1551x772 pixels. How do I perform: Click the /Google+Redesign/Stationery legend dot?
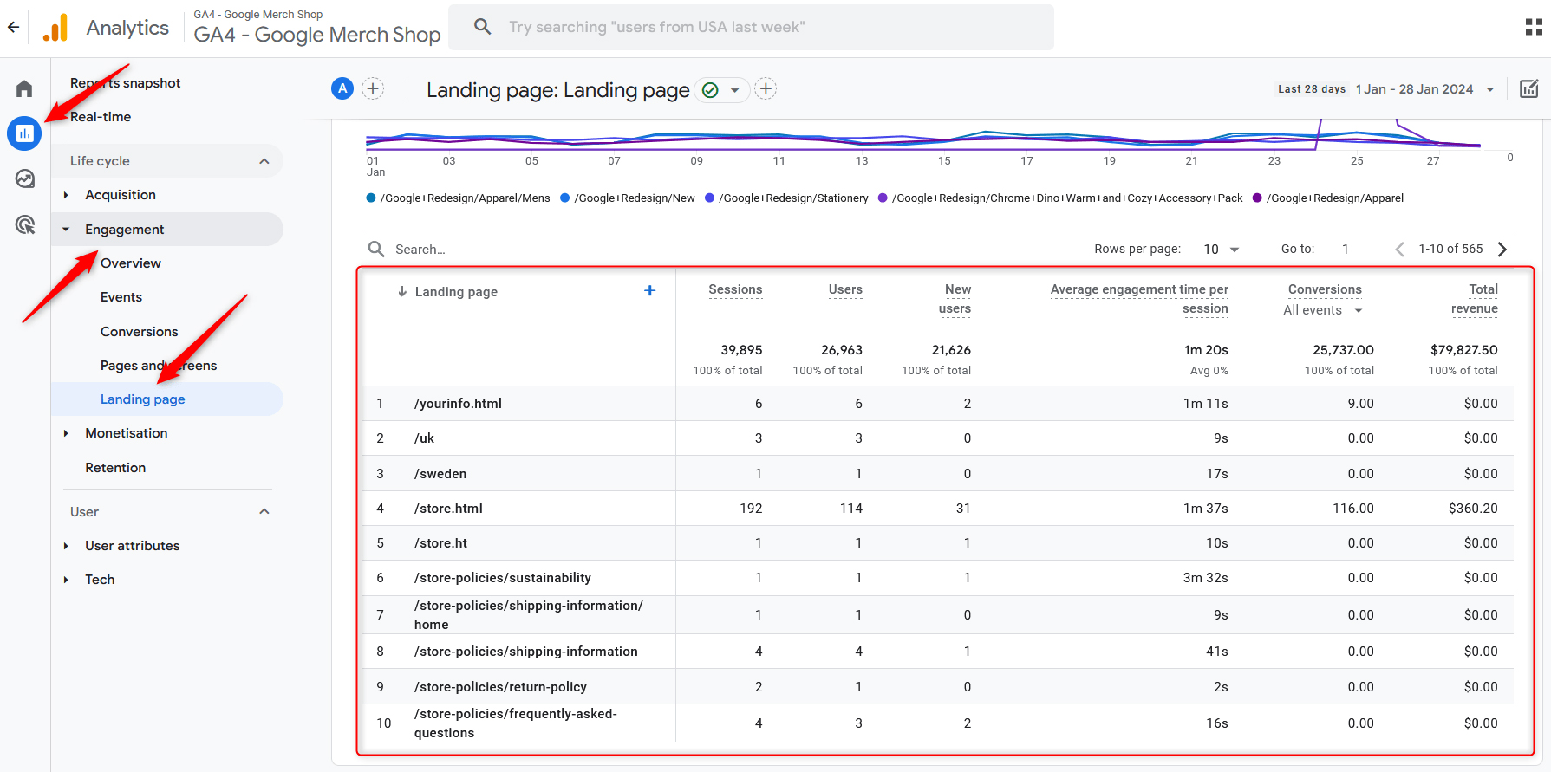tap(709, 198)
